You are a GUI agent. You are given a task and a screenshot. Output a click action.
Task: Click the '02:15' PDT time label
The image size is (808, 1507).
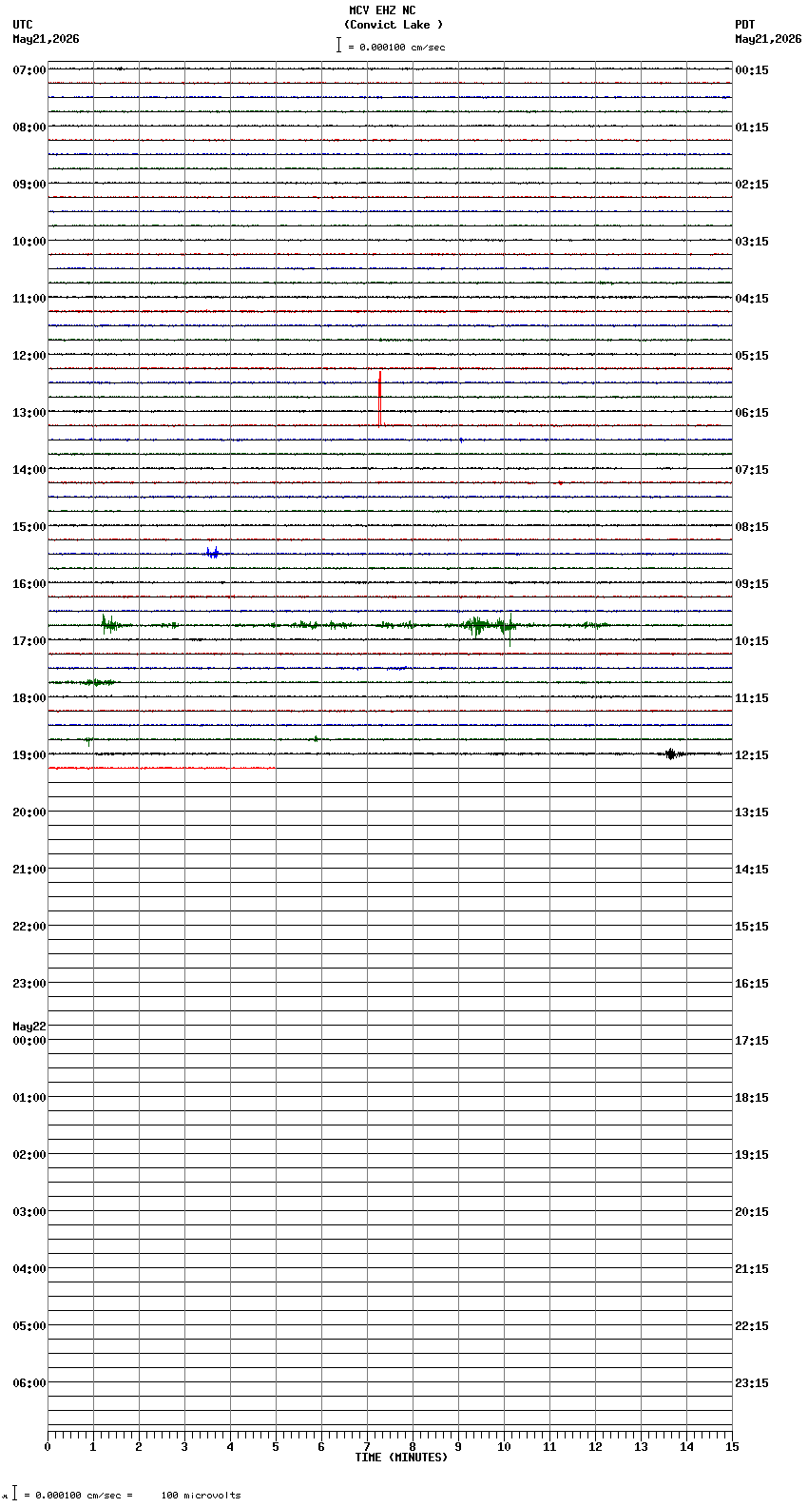[x=752, y=185]
